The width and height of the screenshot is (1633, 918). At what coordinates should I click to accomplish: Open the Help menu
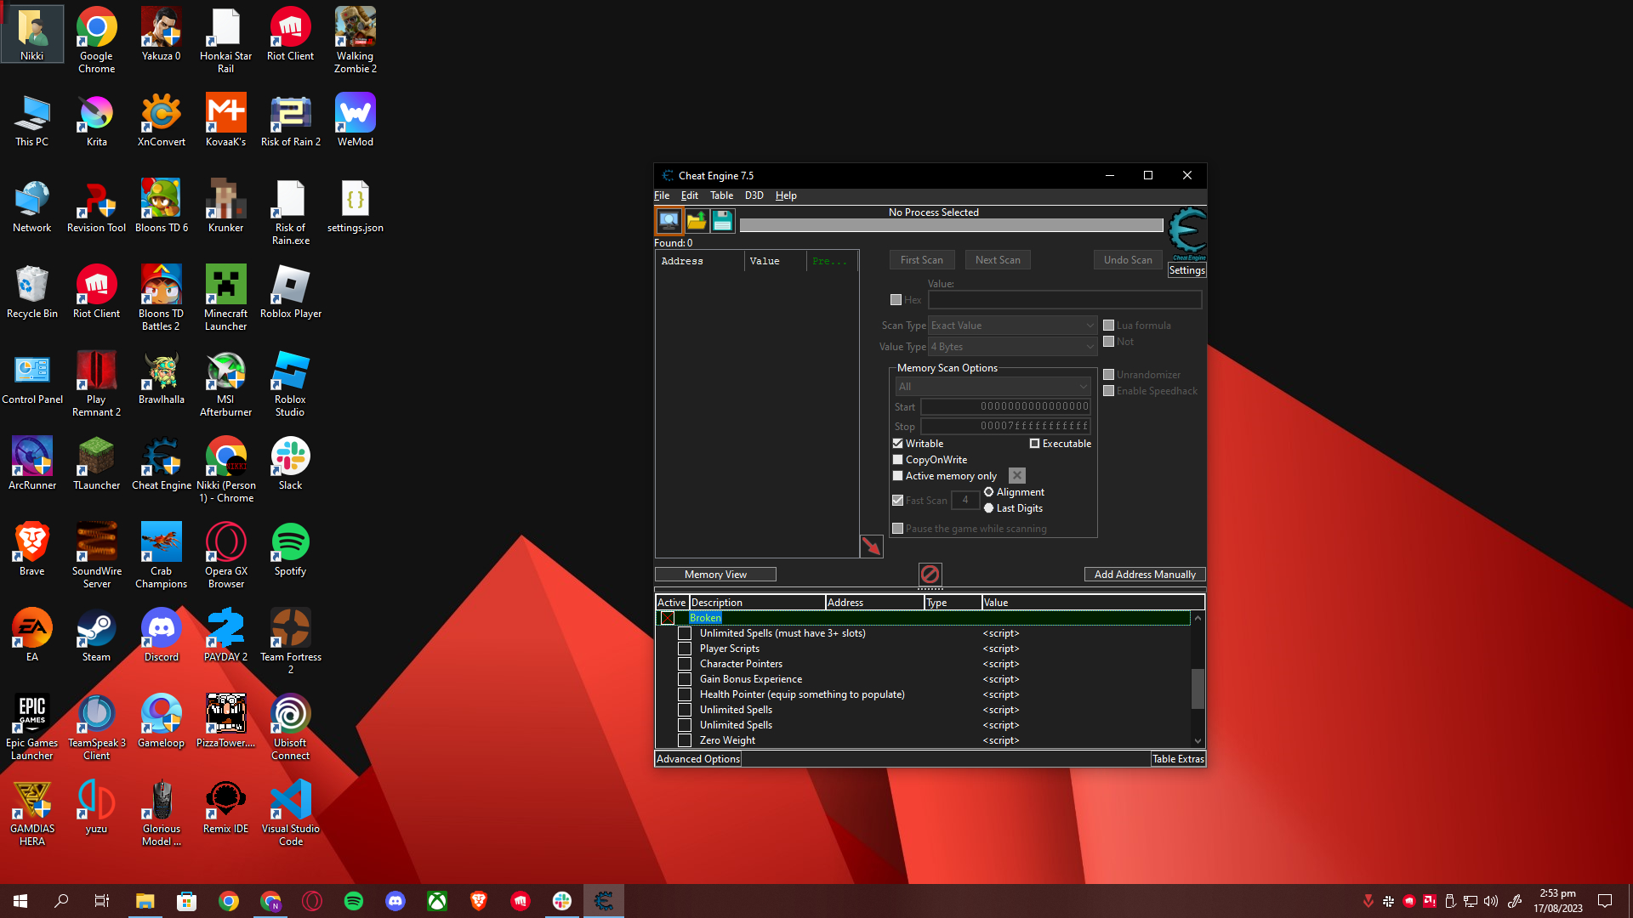[786, 195]
